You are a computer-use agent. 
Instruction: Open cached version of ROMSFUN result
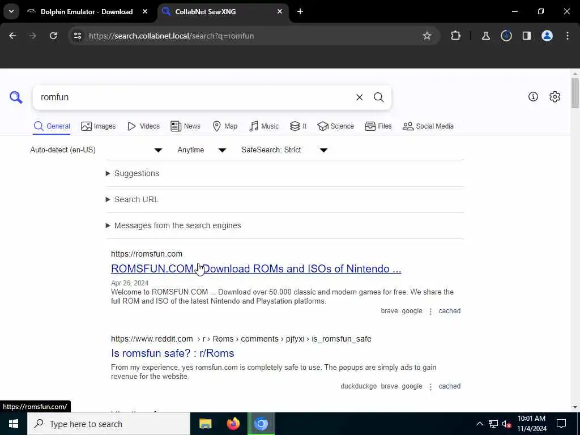(x=449, y=311)
